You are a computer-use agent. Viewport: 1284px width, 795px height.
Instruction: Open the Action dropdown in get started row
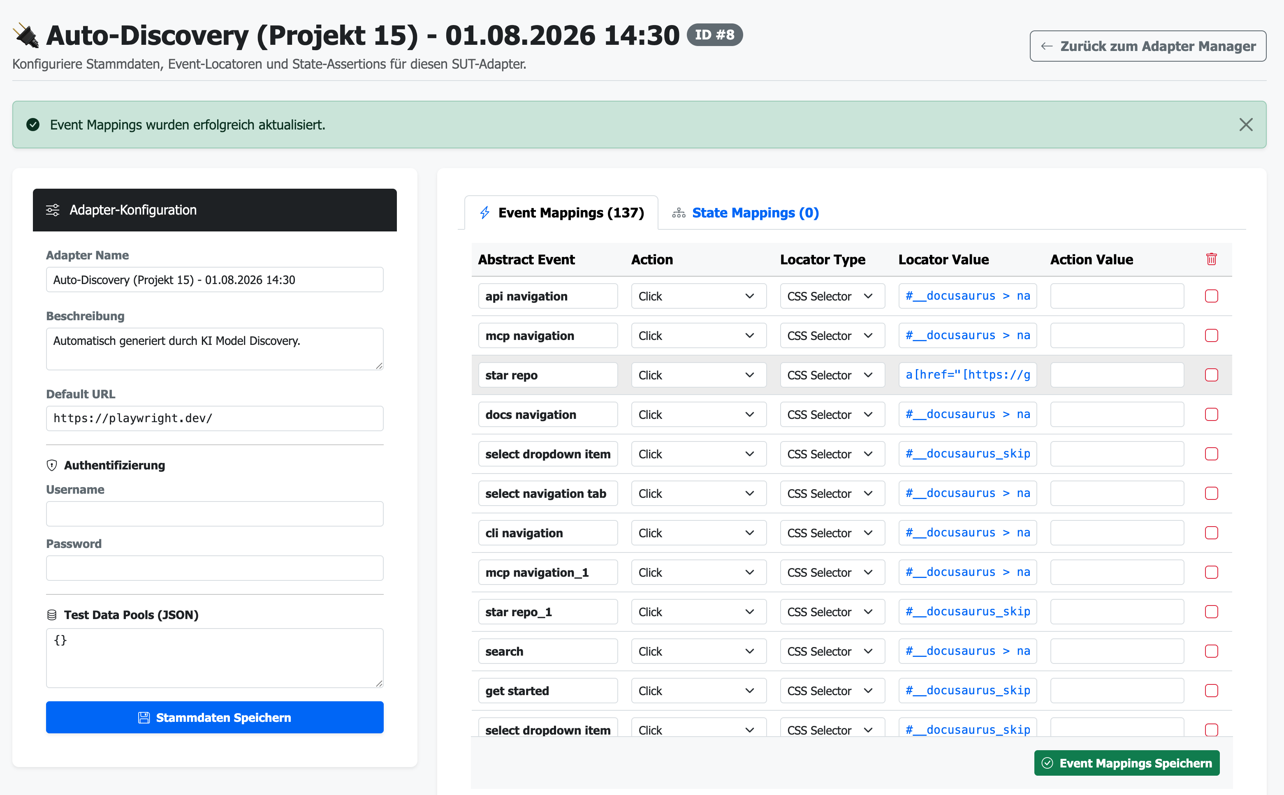[698, 690]
